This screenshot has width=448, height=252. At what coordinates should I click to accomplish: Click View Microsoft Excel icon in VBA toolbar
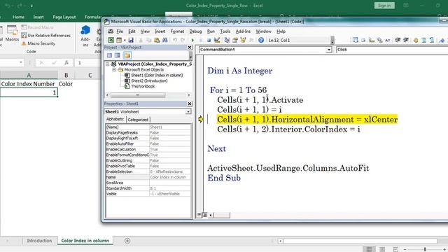[x=111, y=41]
